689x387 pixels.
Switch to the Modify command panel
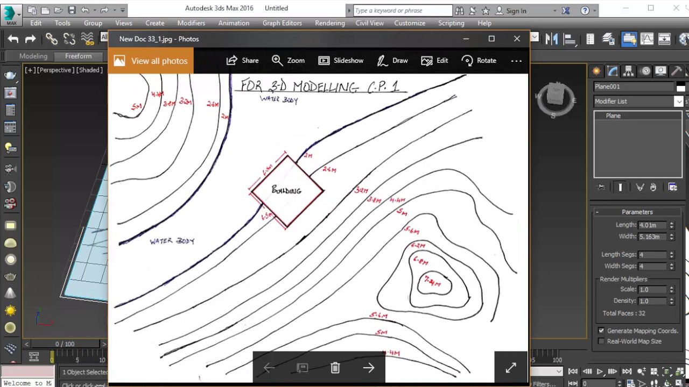tap(613, 71)
